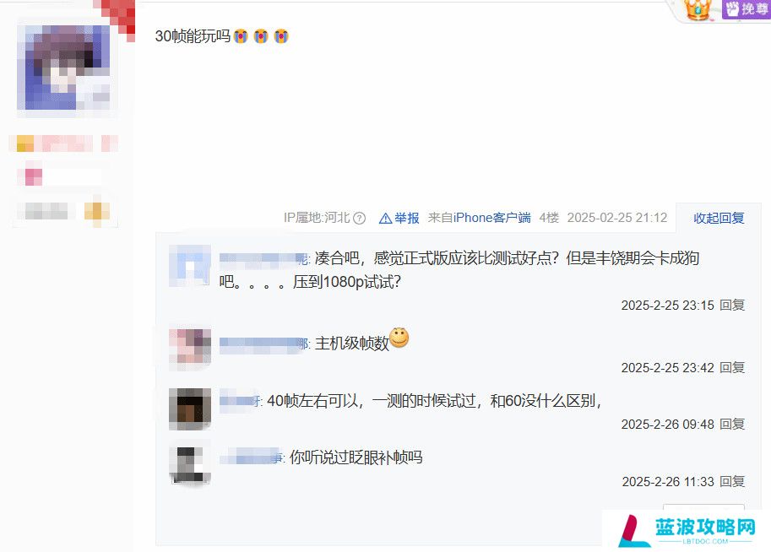Click the last crying emoji in the post
Viewport: 771px width, 552px height.
coord(280,36)
